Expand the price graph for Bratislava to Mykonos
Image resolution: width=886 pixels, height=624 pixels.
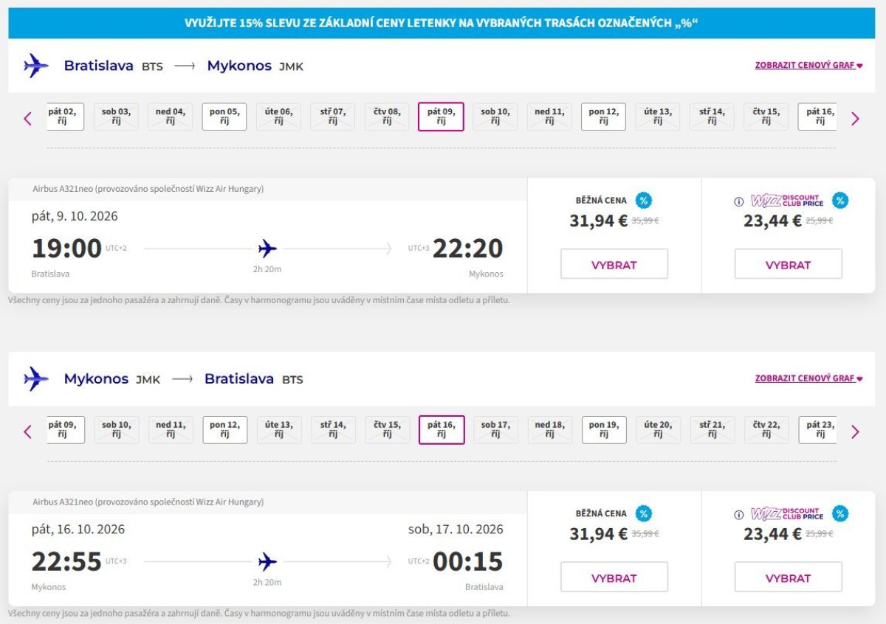click(808, 65)
